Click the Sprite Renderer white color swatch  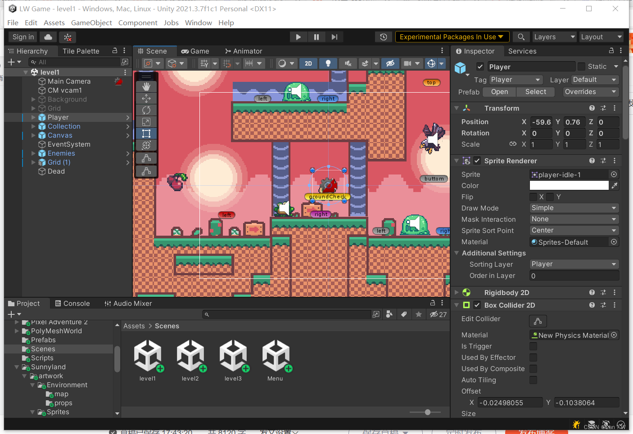(569, 185)
